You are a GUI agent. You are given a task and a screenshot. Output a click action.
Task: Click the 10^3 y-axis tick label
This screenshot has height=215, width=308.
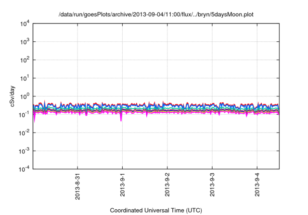(25, 42)
